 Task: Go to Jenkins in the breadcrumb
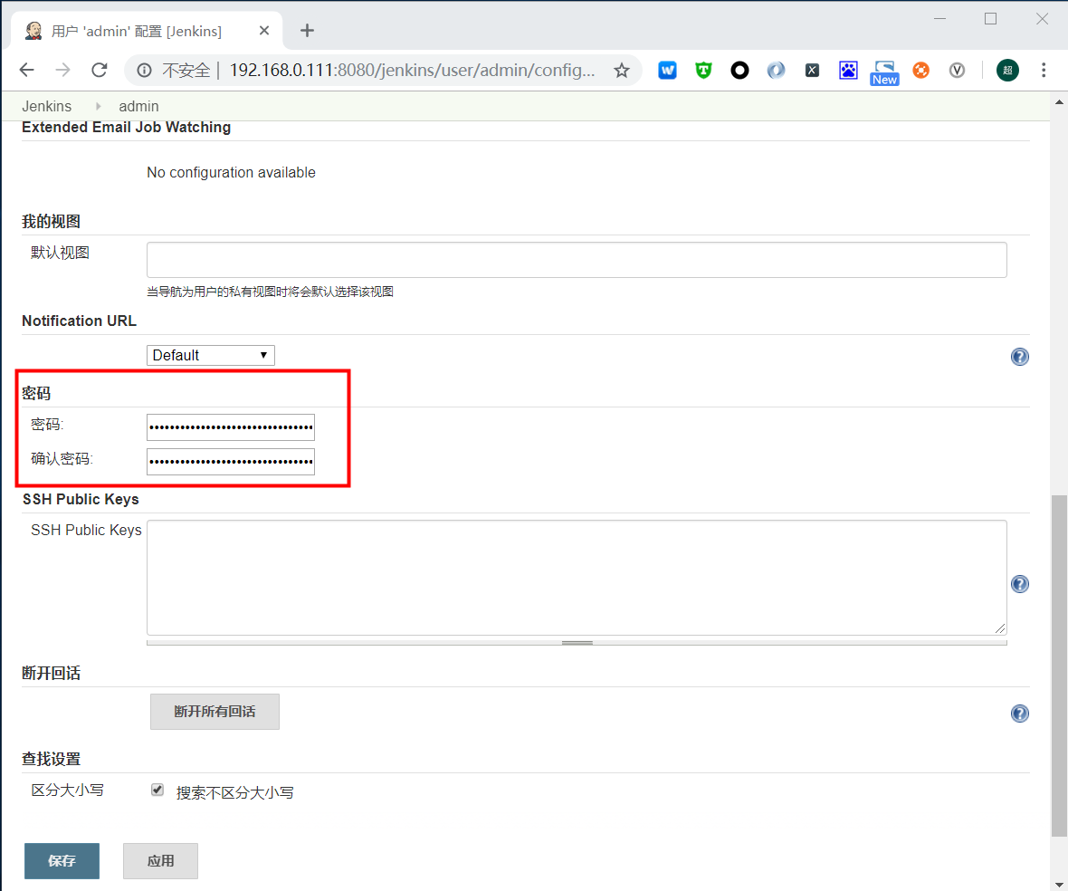pos(46,106)
